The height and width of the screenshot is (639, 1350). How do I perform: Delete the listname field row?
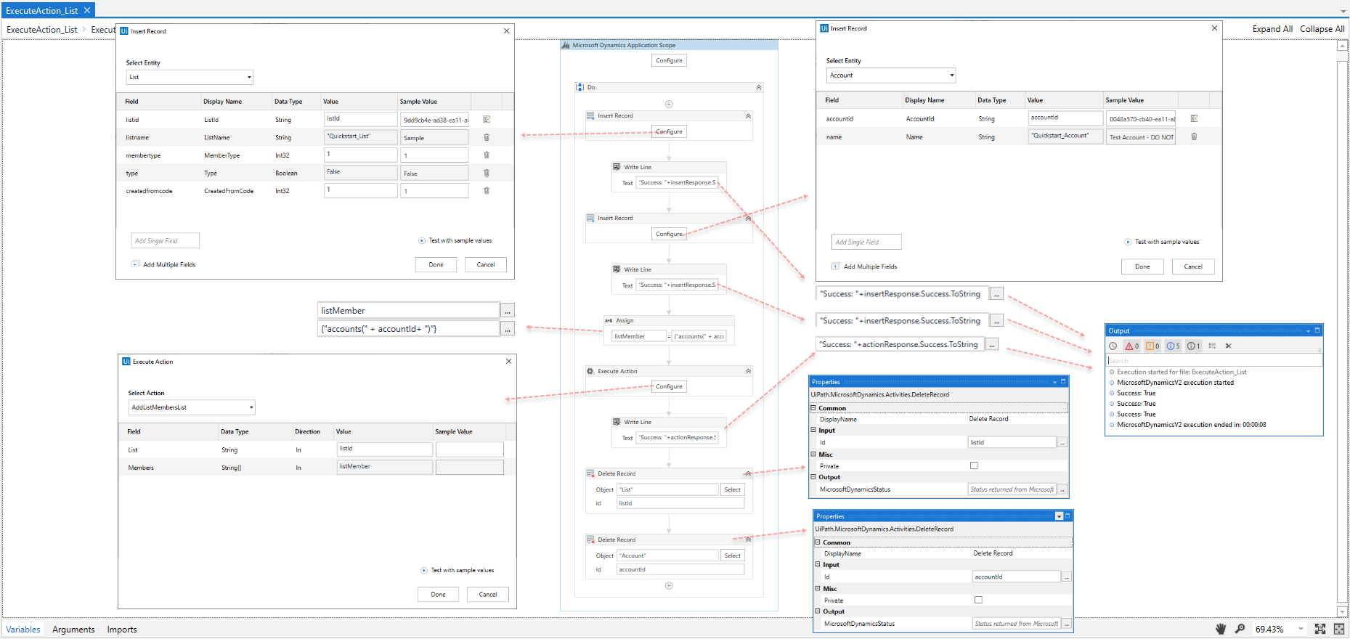pos(487,137)
